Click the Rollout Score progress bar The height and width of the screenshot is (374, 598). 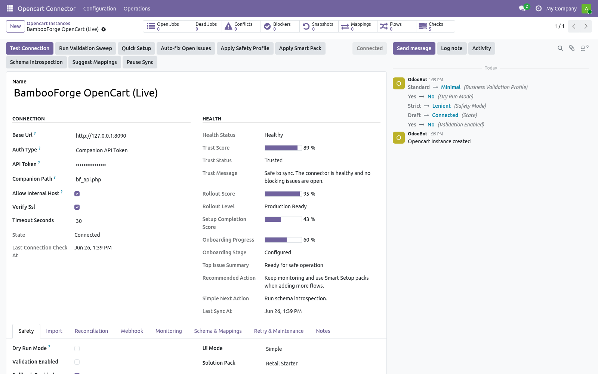tap(283, 194)
